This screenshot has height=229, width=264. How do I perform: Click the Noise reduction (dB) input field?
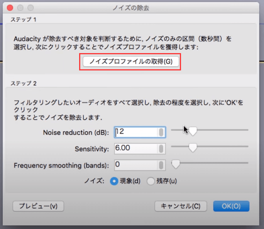point(140,132)
